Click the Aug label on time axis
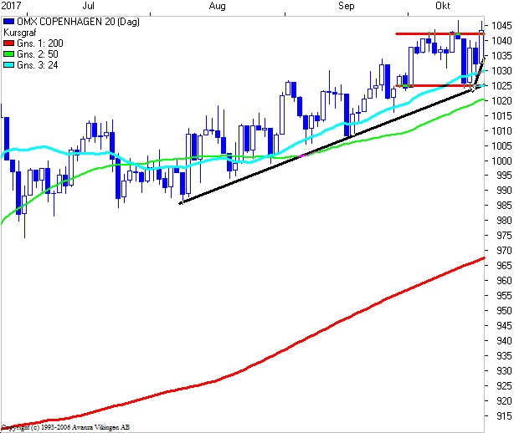The height and width of the screenshot is (433, 514). point(217,5)
